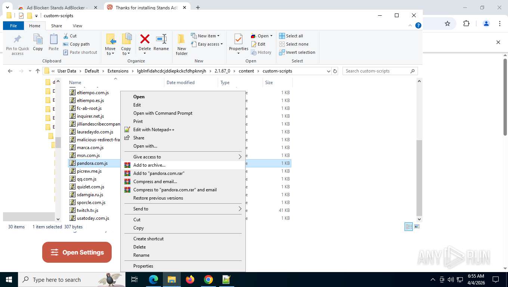The width and height of the screenshot is (508, 287).
Task: Choose Compress and email...
Action: pyautogui.click(x=183, y=182)
